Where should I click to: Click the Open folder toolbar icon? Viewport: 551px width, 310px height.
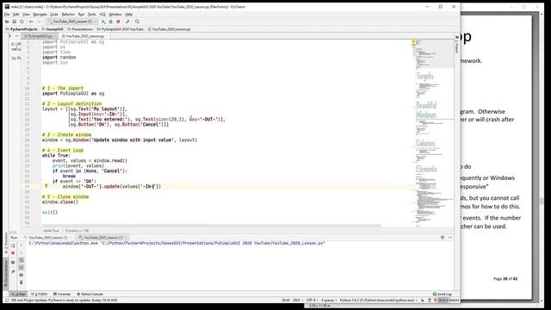(7, 22)
